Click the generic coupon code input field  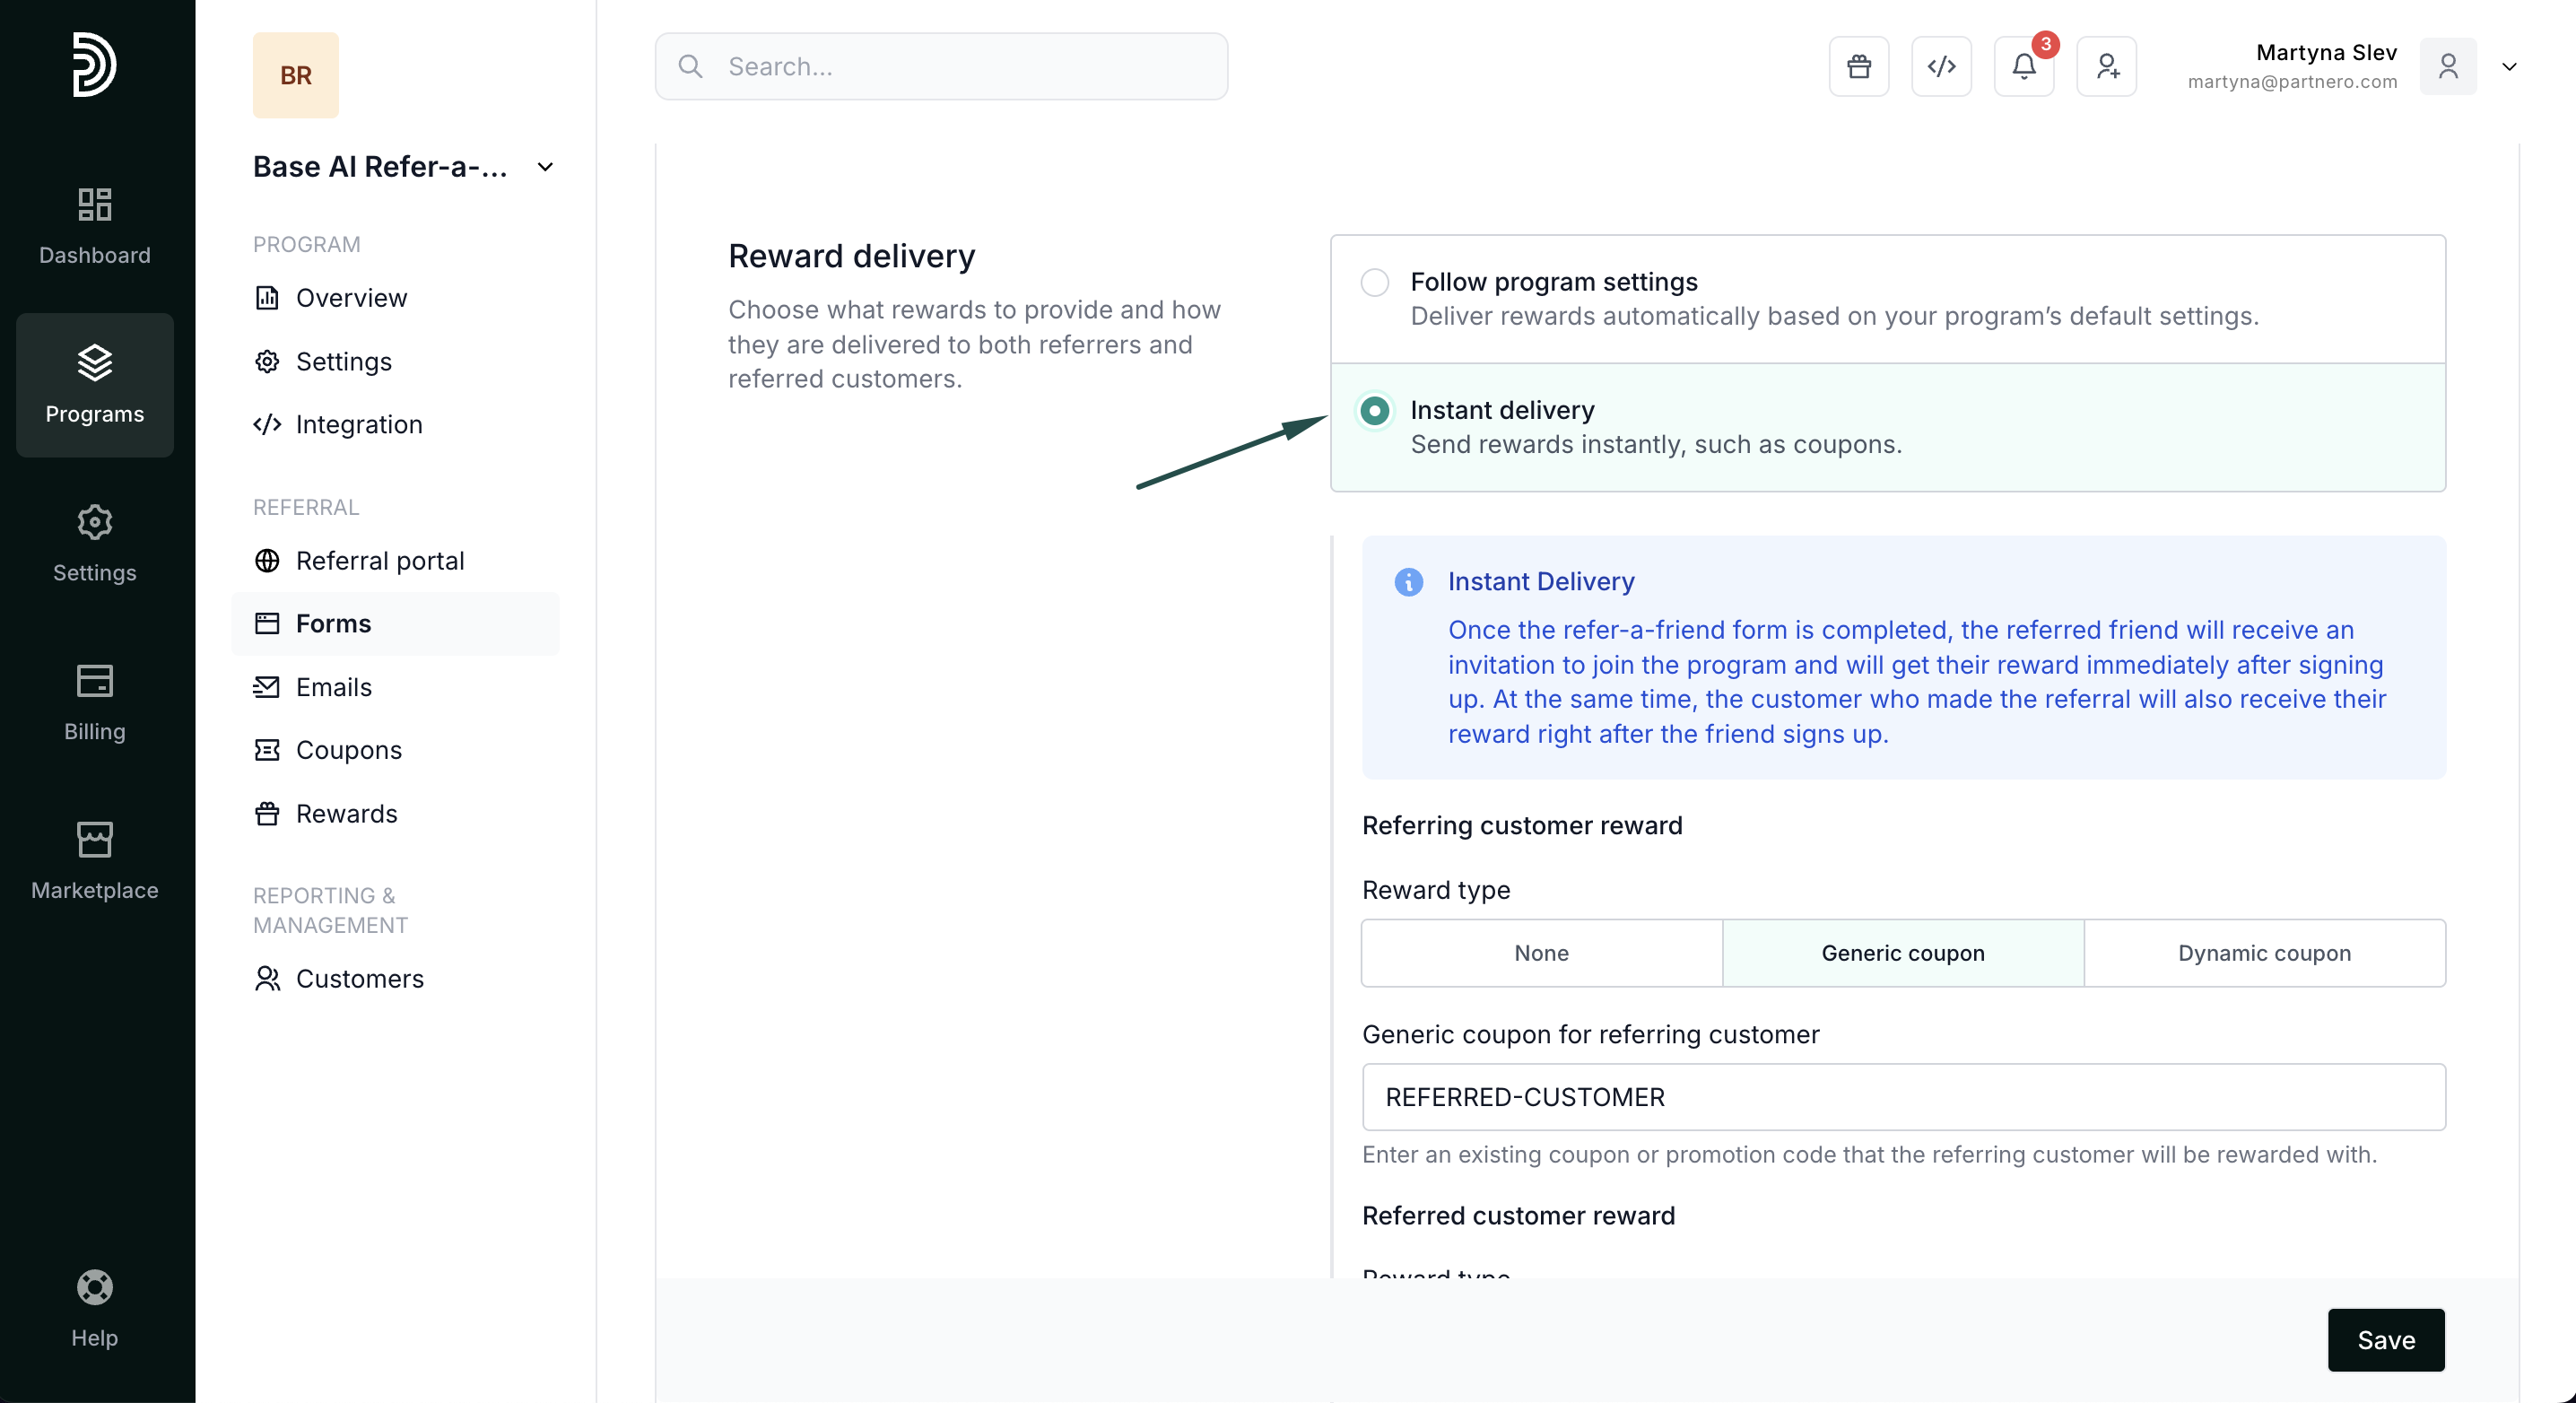(1903, 1097)
